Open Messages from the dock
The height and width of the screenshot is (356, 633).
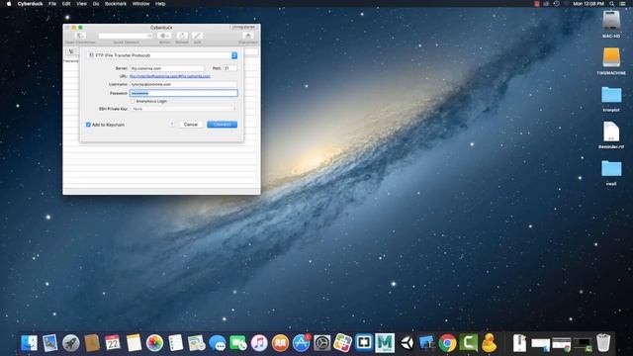pyautogui.click(x=218, y=343)
